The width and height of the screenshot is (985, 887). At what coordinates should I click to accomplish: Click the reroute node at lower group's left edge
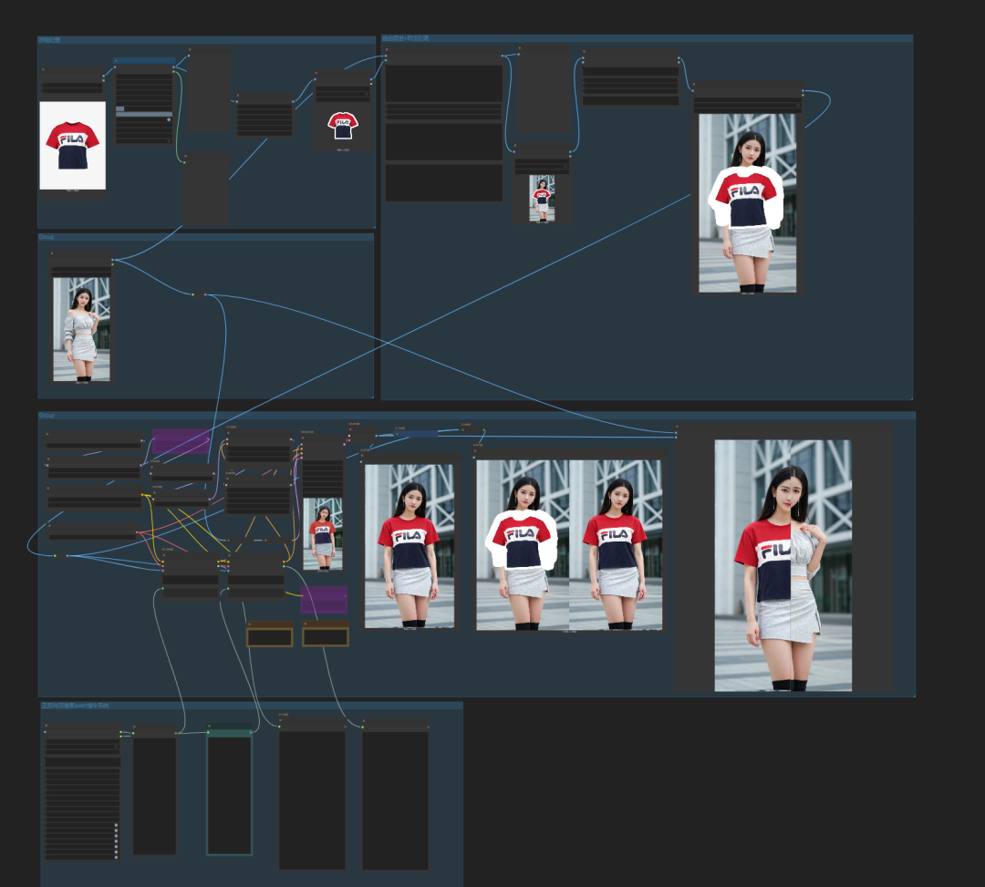61,555
